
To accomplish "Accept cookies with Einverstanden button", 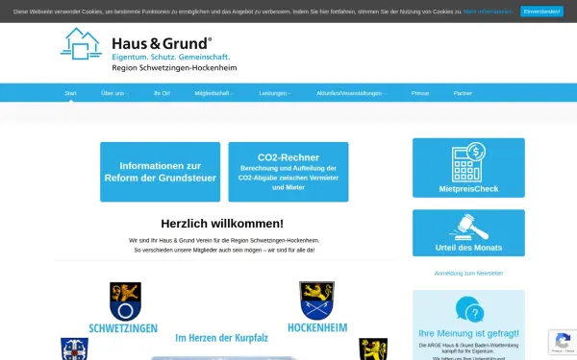I will [x=541, y=12].
